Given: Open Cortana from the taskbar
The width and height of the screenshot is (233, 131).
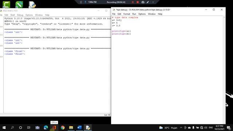Looking at the screenshot, I should (x=20, y=128).
